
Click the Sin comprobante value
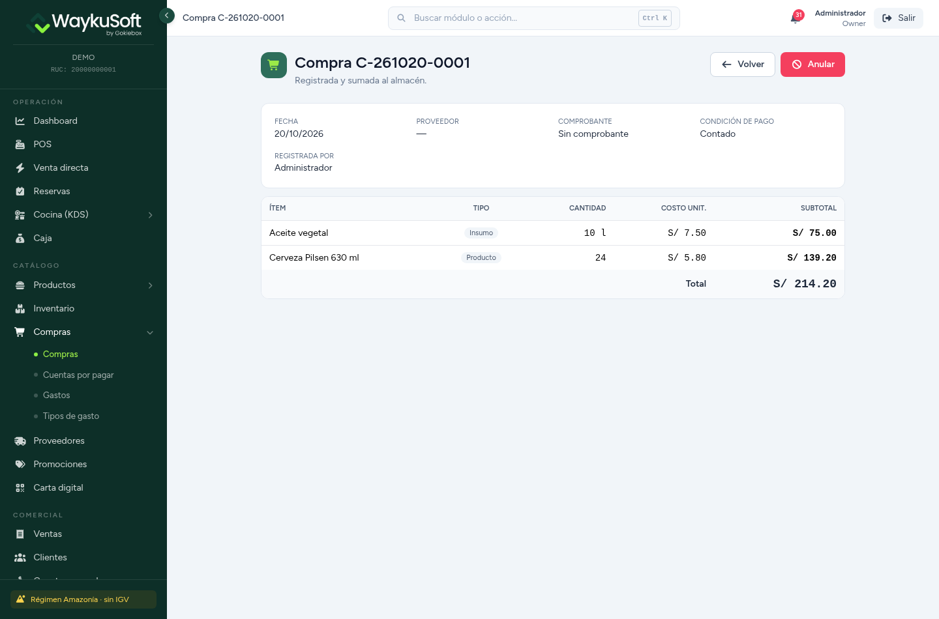[593, 134]
